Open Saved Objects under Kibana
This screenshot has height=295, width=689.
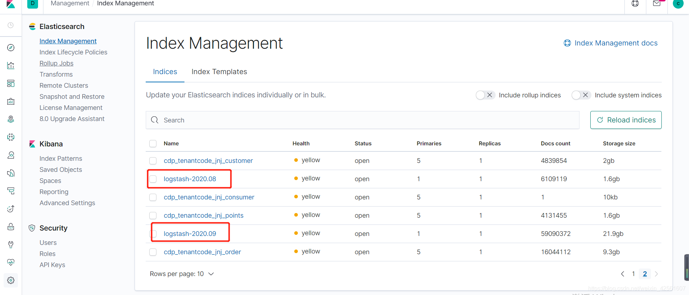pos(61,170)
